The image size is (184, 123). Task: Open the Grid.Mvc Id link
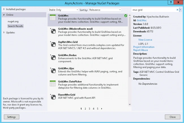point(142,20)
